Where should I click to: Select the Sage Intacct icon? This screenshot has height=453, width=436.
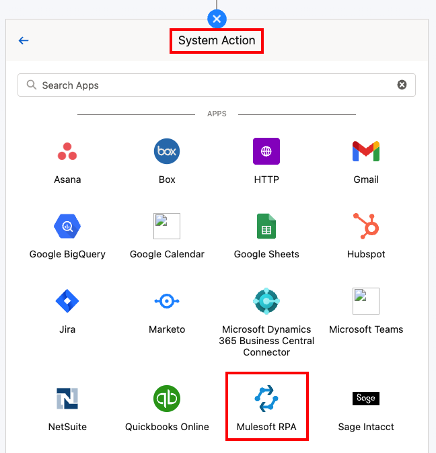[366, 399]
